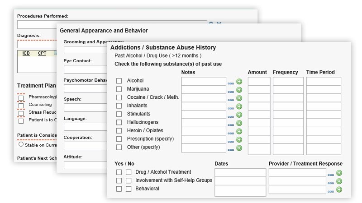Click green add icon for Alcohol row

(239, 82)
